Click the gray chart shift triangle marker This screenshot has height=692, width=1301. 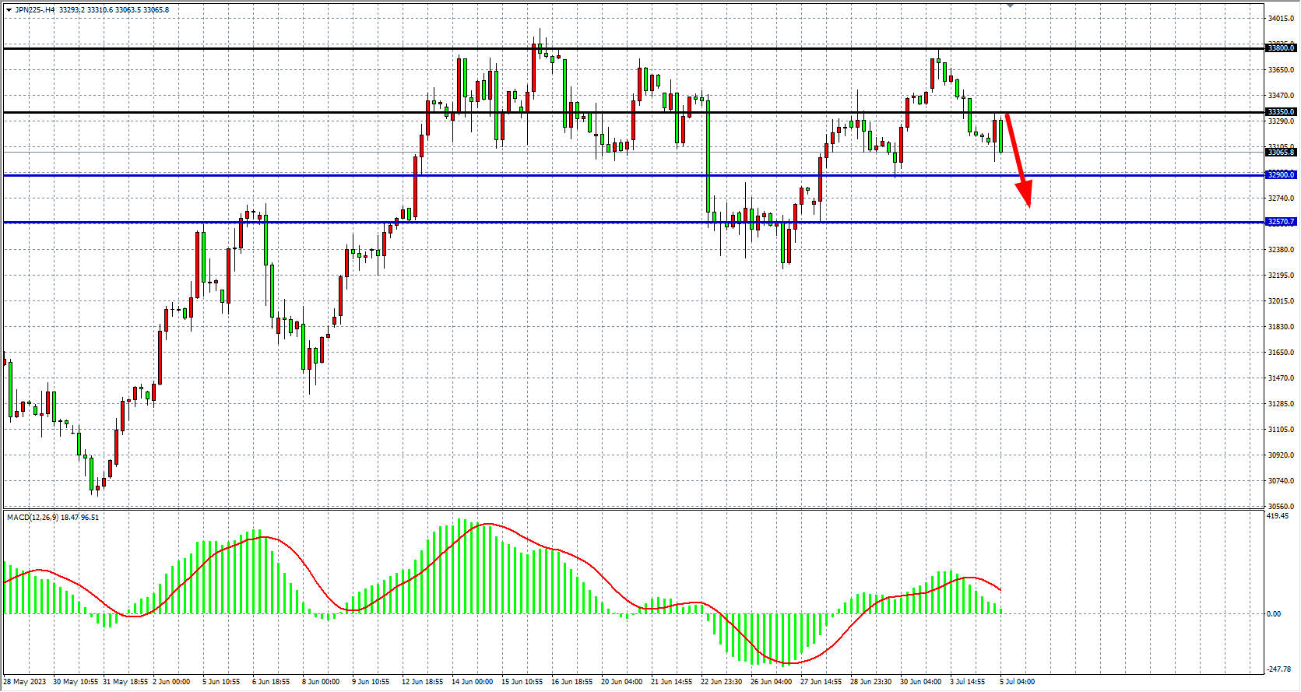(x=1010, y=5)
